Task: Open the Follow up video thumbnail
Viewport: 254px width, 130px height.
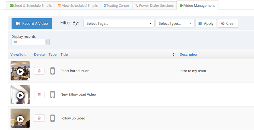Action: pos(20,119)
